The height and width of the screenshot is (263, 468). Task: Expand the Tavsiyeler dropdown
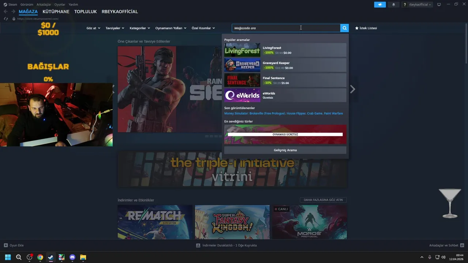point(115,28)
